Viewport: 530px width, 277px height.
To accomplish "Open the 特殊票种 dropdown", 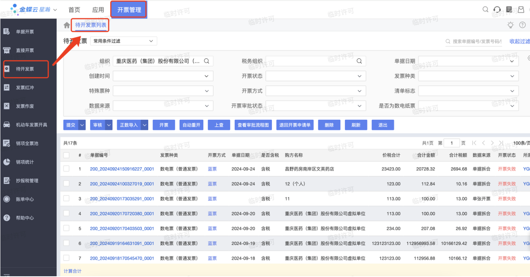I will [x=163, y=91].
